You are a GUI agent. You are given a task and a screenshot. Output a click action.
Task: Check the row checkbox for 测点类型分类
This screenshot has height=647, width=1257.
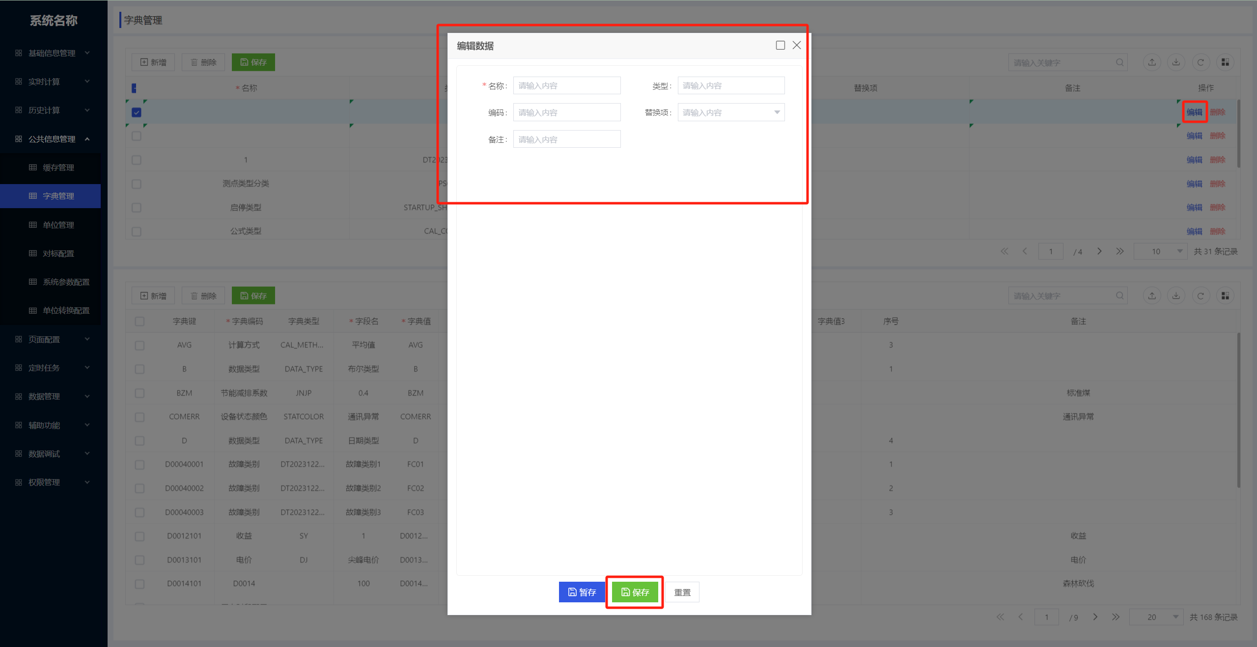click(137, 184)
